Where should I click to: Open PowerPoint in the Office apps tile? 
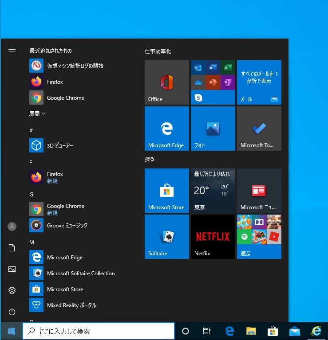tap(213, 82)
